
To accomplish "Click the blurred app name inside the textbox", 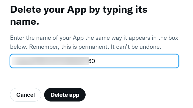I will click(50, 61).
